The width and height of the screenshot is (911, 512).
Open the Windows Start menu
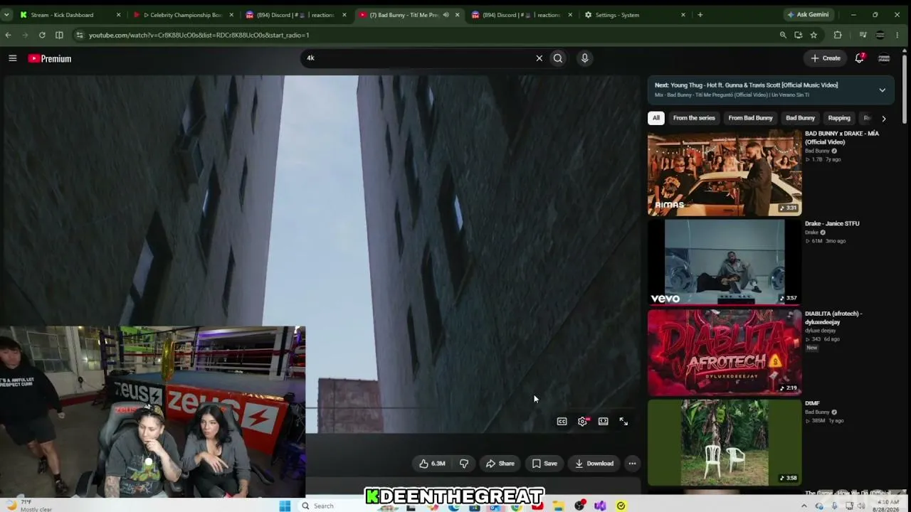point(285,506)
